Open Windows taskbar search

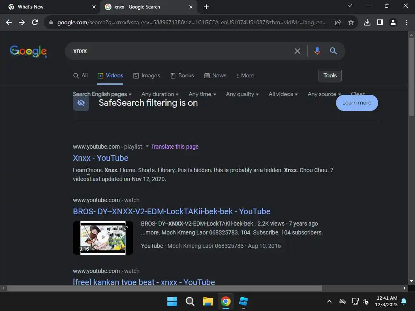click(x=190, y=301)
